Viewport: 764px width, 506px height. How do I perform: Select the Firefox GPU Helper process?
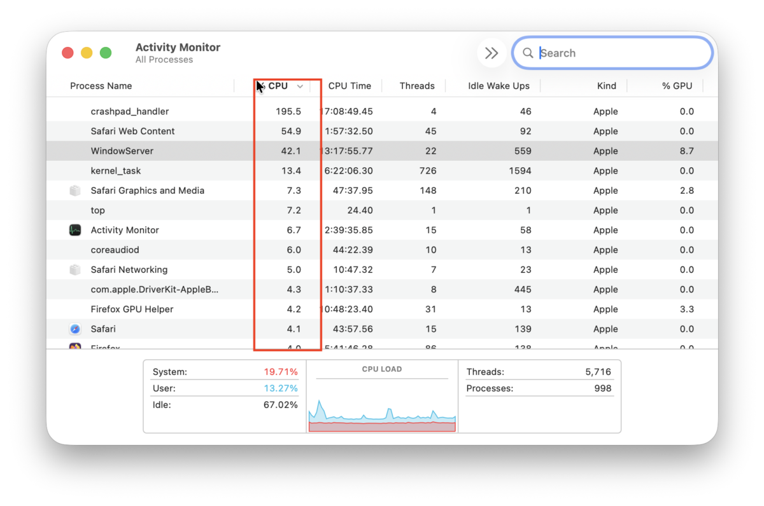pyautogui.click(x=132, y=309)
